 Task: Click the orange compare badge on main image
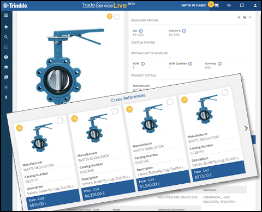(x=110, y=16)
